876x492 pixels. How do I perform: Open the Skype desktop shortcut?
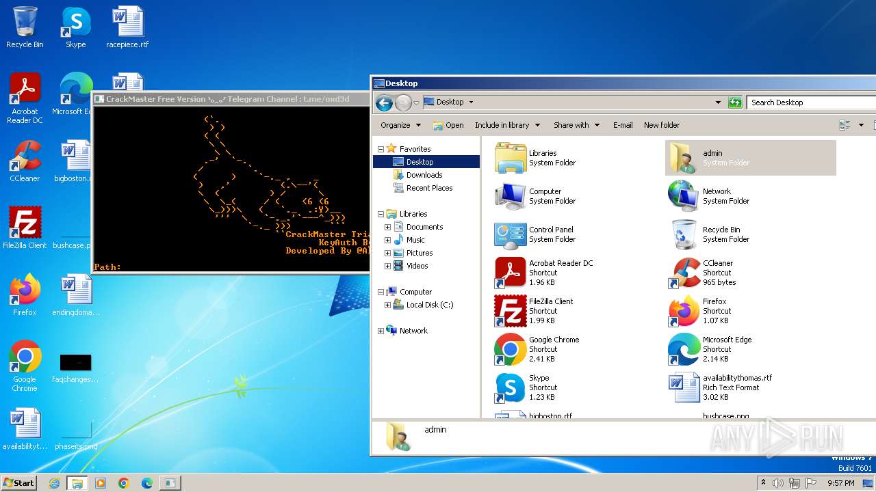tap(76, 27)
